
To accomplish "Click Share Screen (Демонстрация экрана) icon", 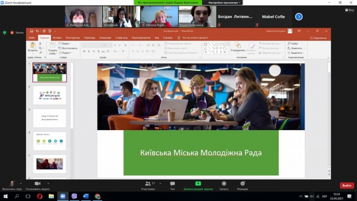I will pos(198,184).
